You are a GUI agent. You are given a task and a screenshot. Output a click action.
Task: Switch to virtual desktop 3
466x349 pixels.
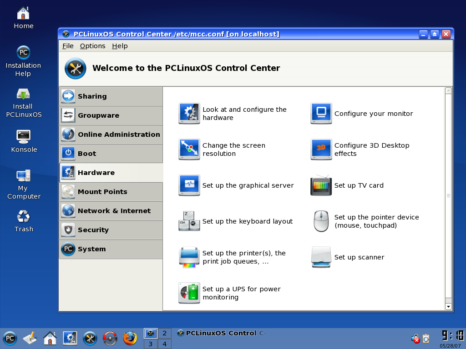coord(150,344)
